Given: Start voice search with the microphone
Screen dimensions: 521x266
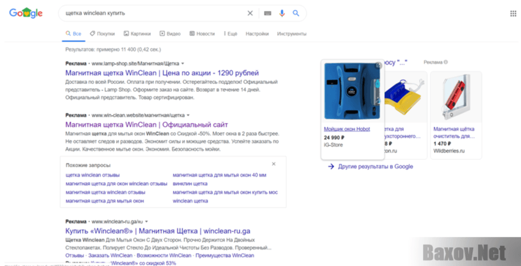Looking at the screenshot, I should [x=282, y=13].
